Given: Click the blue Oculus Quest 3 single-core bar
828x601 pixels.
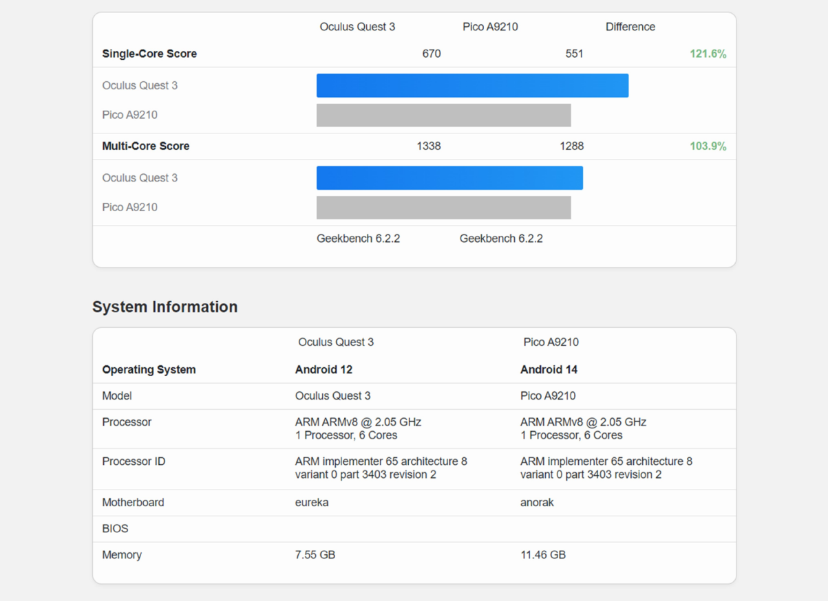Looking at the screenshot, I should tap(472, 85).
